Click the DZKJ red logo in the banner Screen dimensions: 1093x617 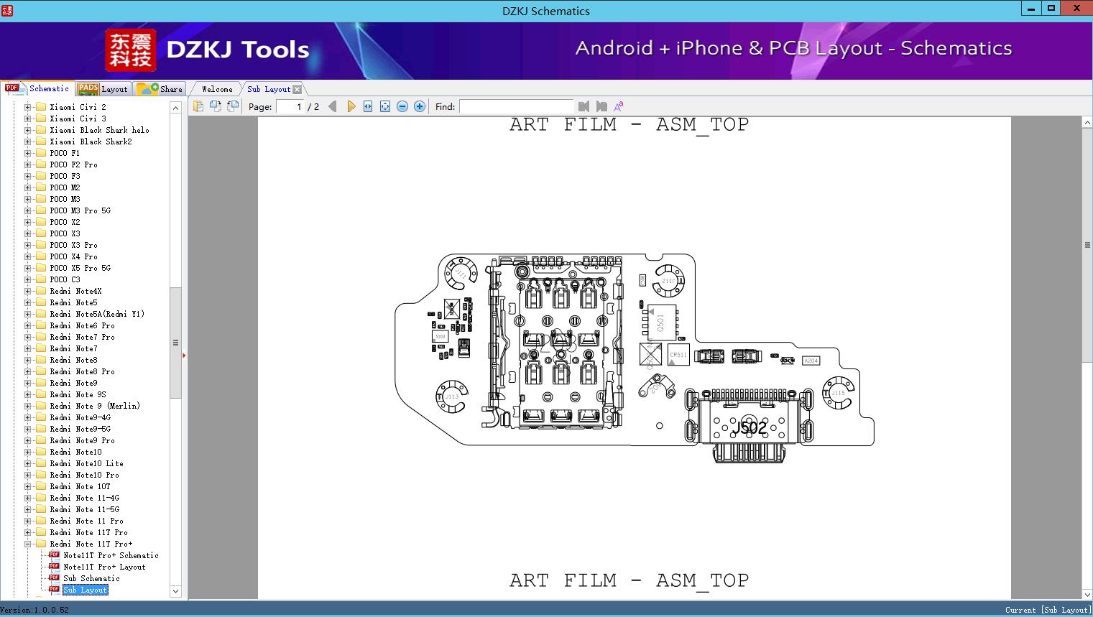coord(131,50)
